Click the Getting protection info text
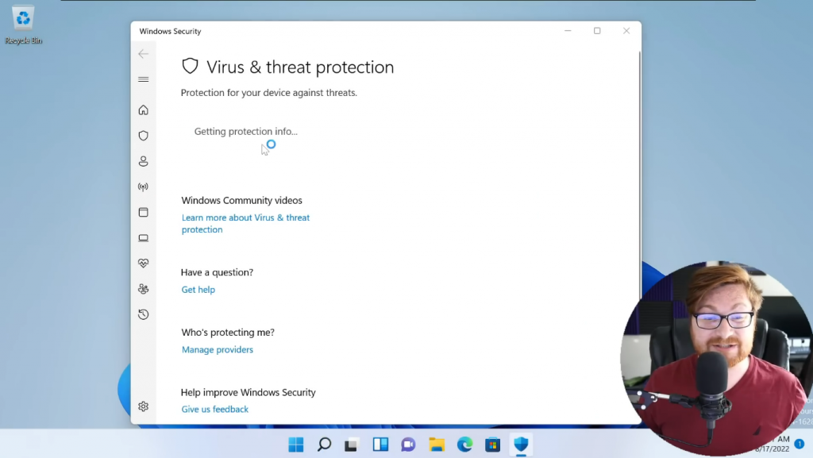 click(x=246, y=132)
